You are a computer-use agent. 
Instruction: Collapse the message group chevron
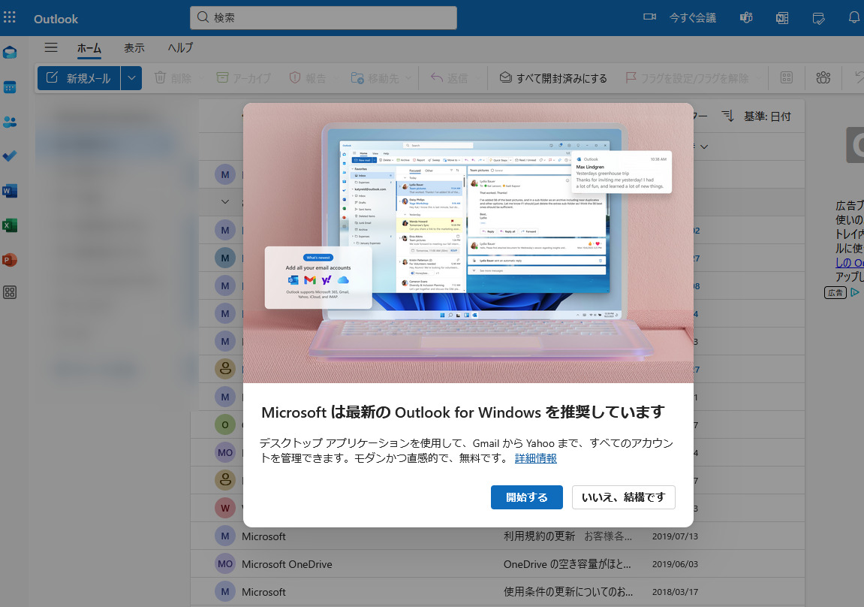pyautogui.click(x=224, y=202)
